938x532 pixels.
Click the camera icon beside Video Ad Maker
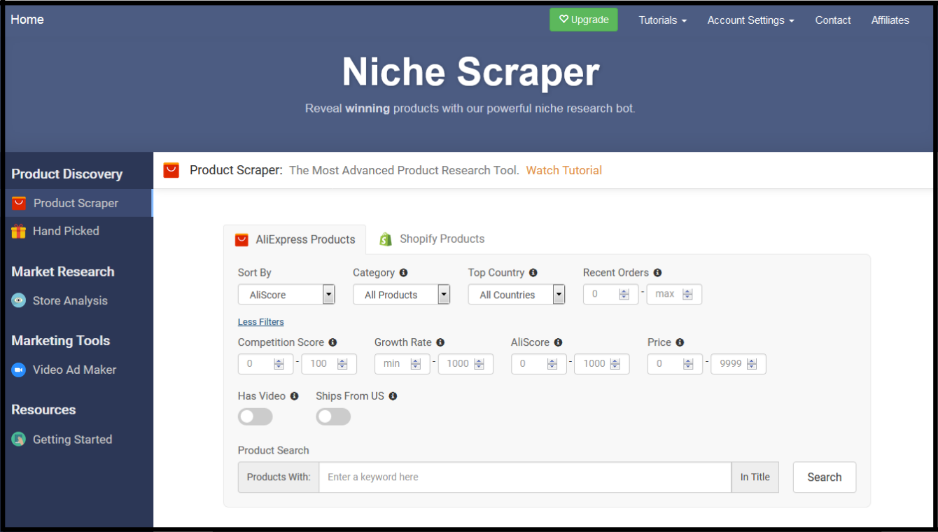coord(19,370)
